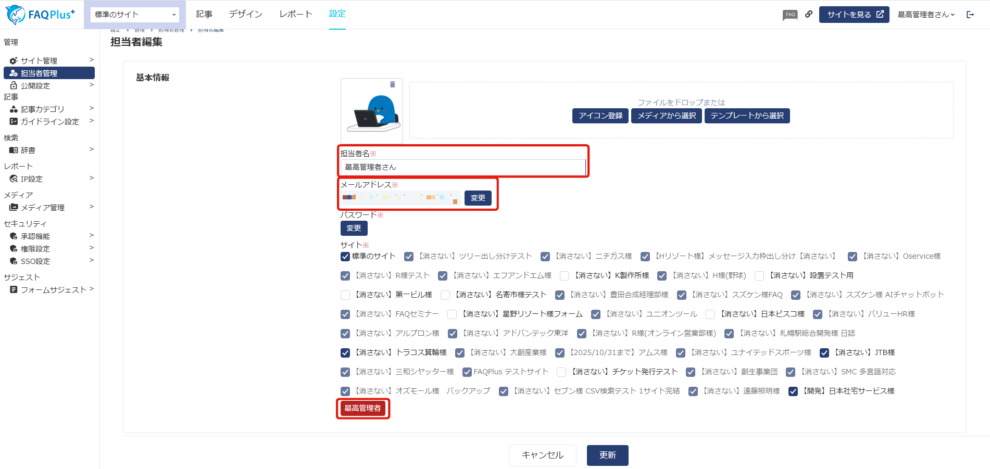Click the キャンセル button
990x469 pixels.
pyautogui.click(x=542, y=455)
